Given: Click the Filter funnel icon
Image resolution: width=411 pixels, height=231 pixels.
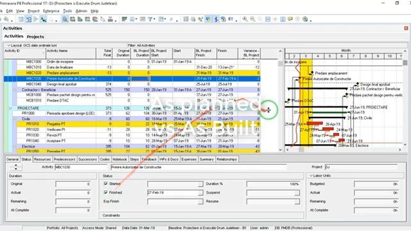Looking at the screenshot, I should (x=150, y=19).
